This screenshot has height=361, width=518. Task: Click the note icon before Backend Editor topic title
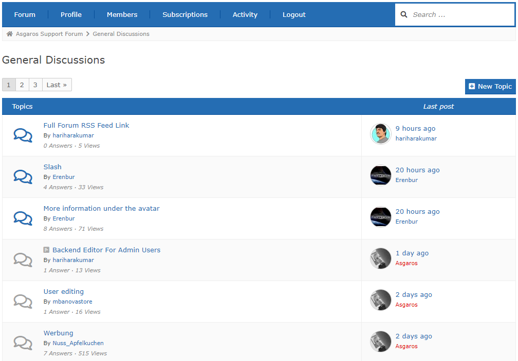click(x=46, y=250)
